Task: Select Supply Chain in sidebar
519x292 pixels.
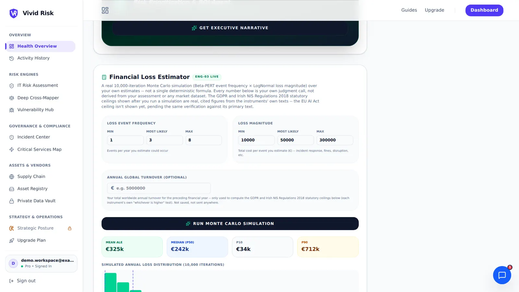Action: point(41,177)
